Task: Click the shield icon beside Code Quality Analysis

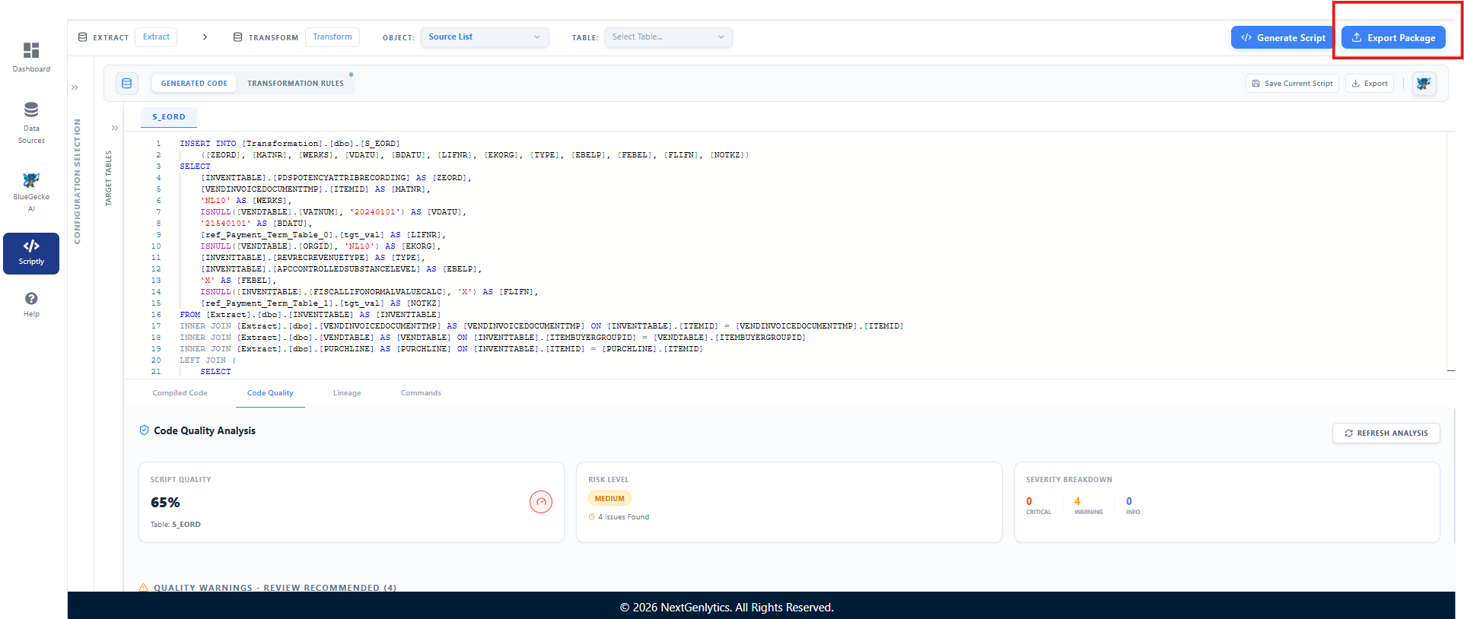Action: point(145,430)
